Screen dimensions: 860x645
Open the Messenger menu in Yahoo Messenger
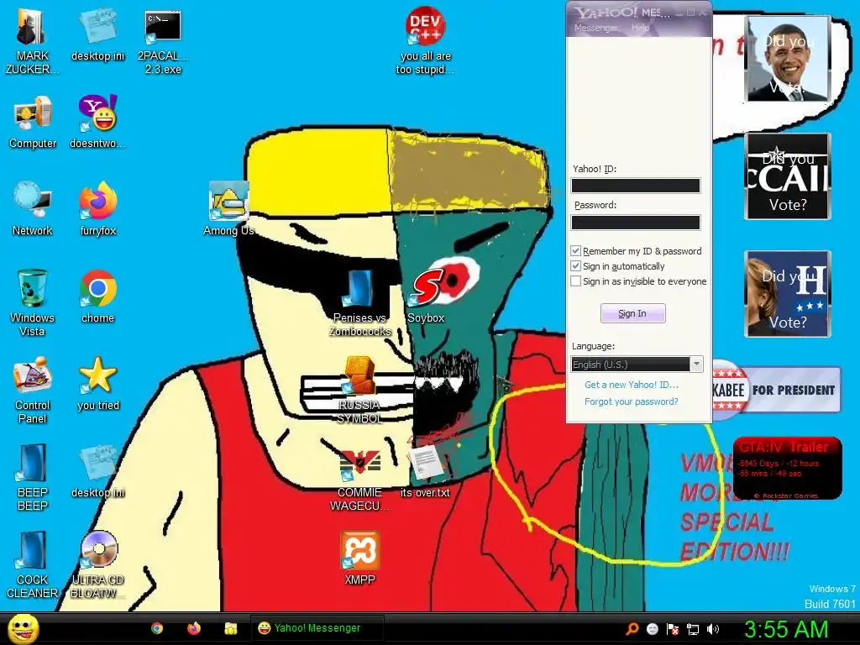pos(595,28)
